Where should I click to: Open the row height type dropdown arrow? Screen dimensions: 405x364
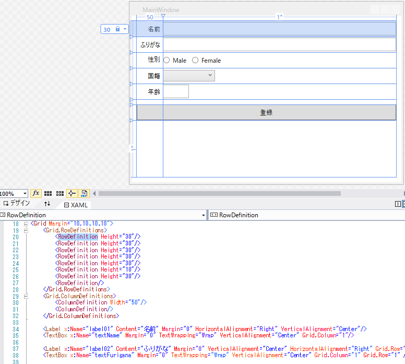coord(125,29)
